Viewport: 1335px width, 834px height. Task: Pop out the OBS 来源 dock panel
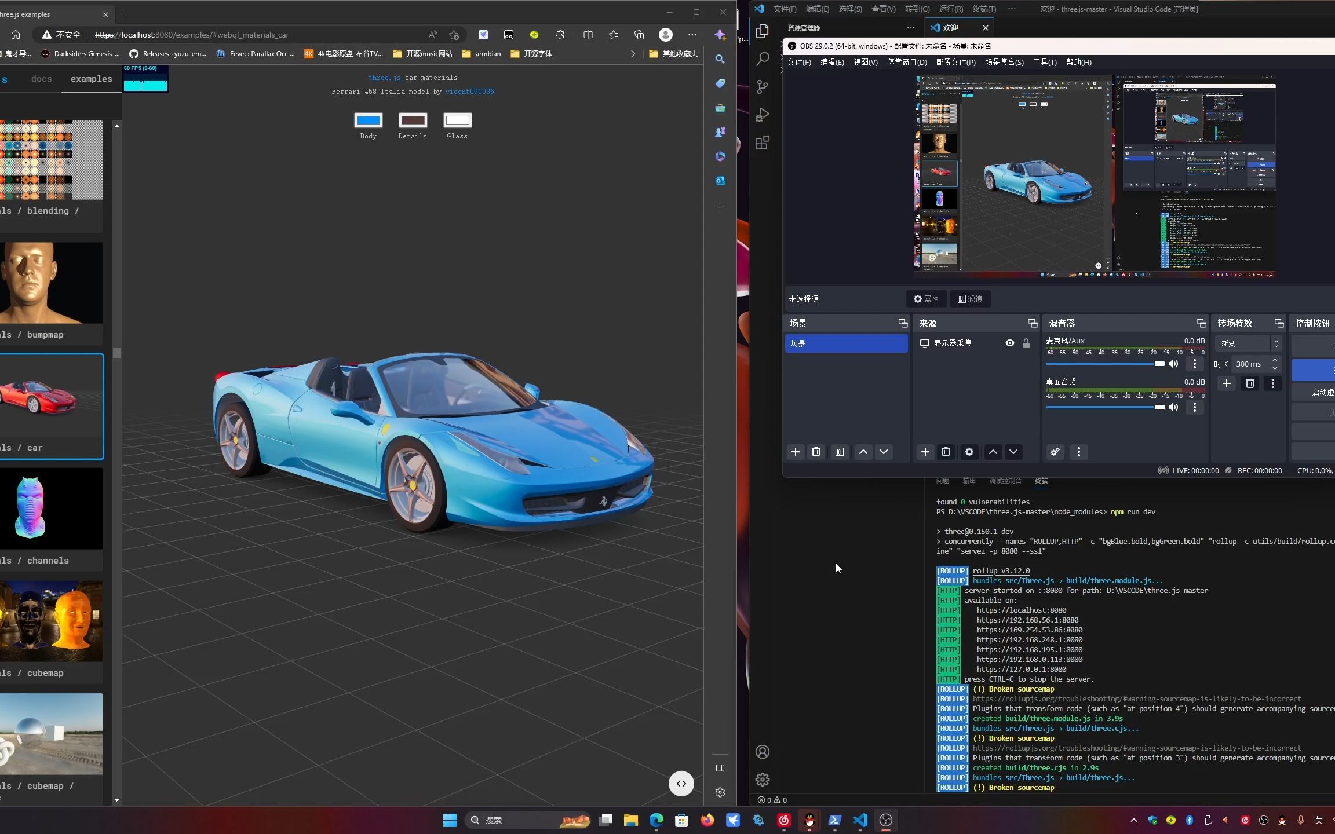[1033, 323]
